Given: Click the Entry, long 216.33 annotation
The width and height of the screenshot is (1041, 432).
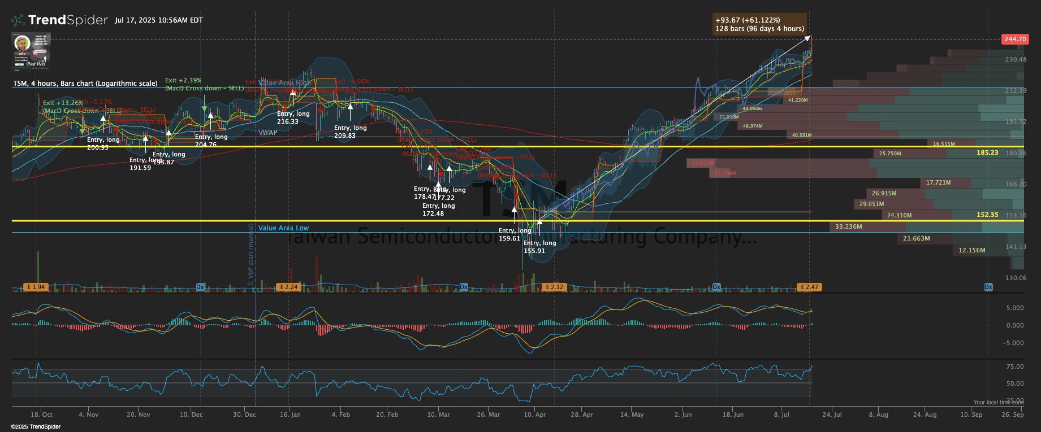Looking at the screenshot, I should tap(293, 117).
